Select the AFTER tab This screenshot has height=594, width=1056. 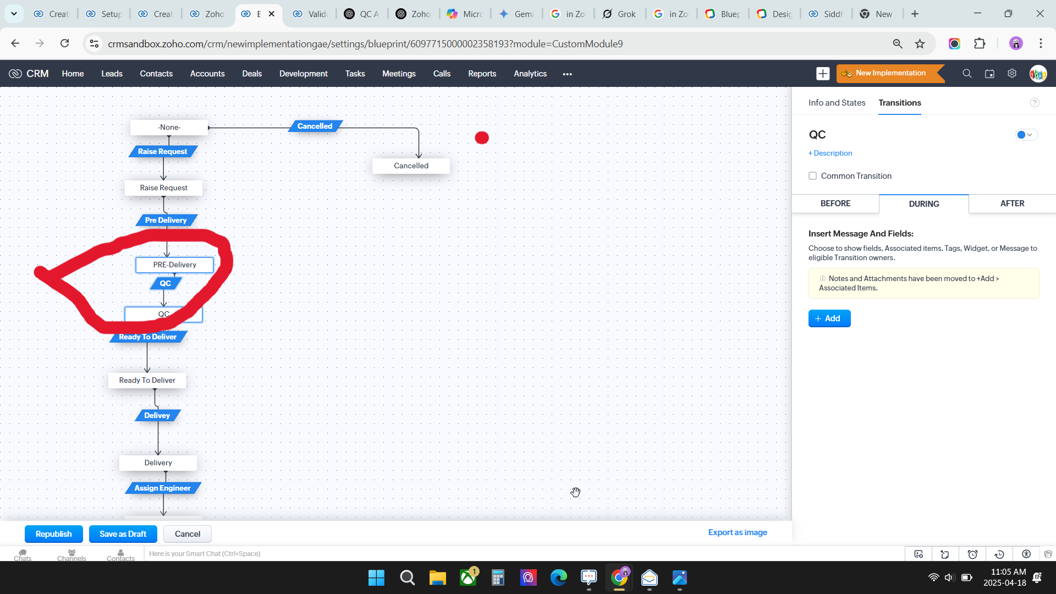point(1012,204)
